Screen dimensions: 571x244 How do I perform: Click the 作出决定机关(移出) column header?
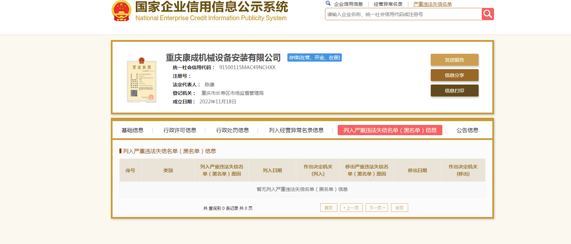pos(463,170)
